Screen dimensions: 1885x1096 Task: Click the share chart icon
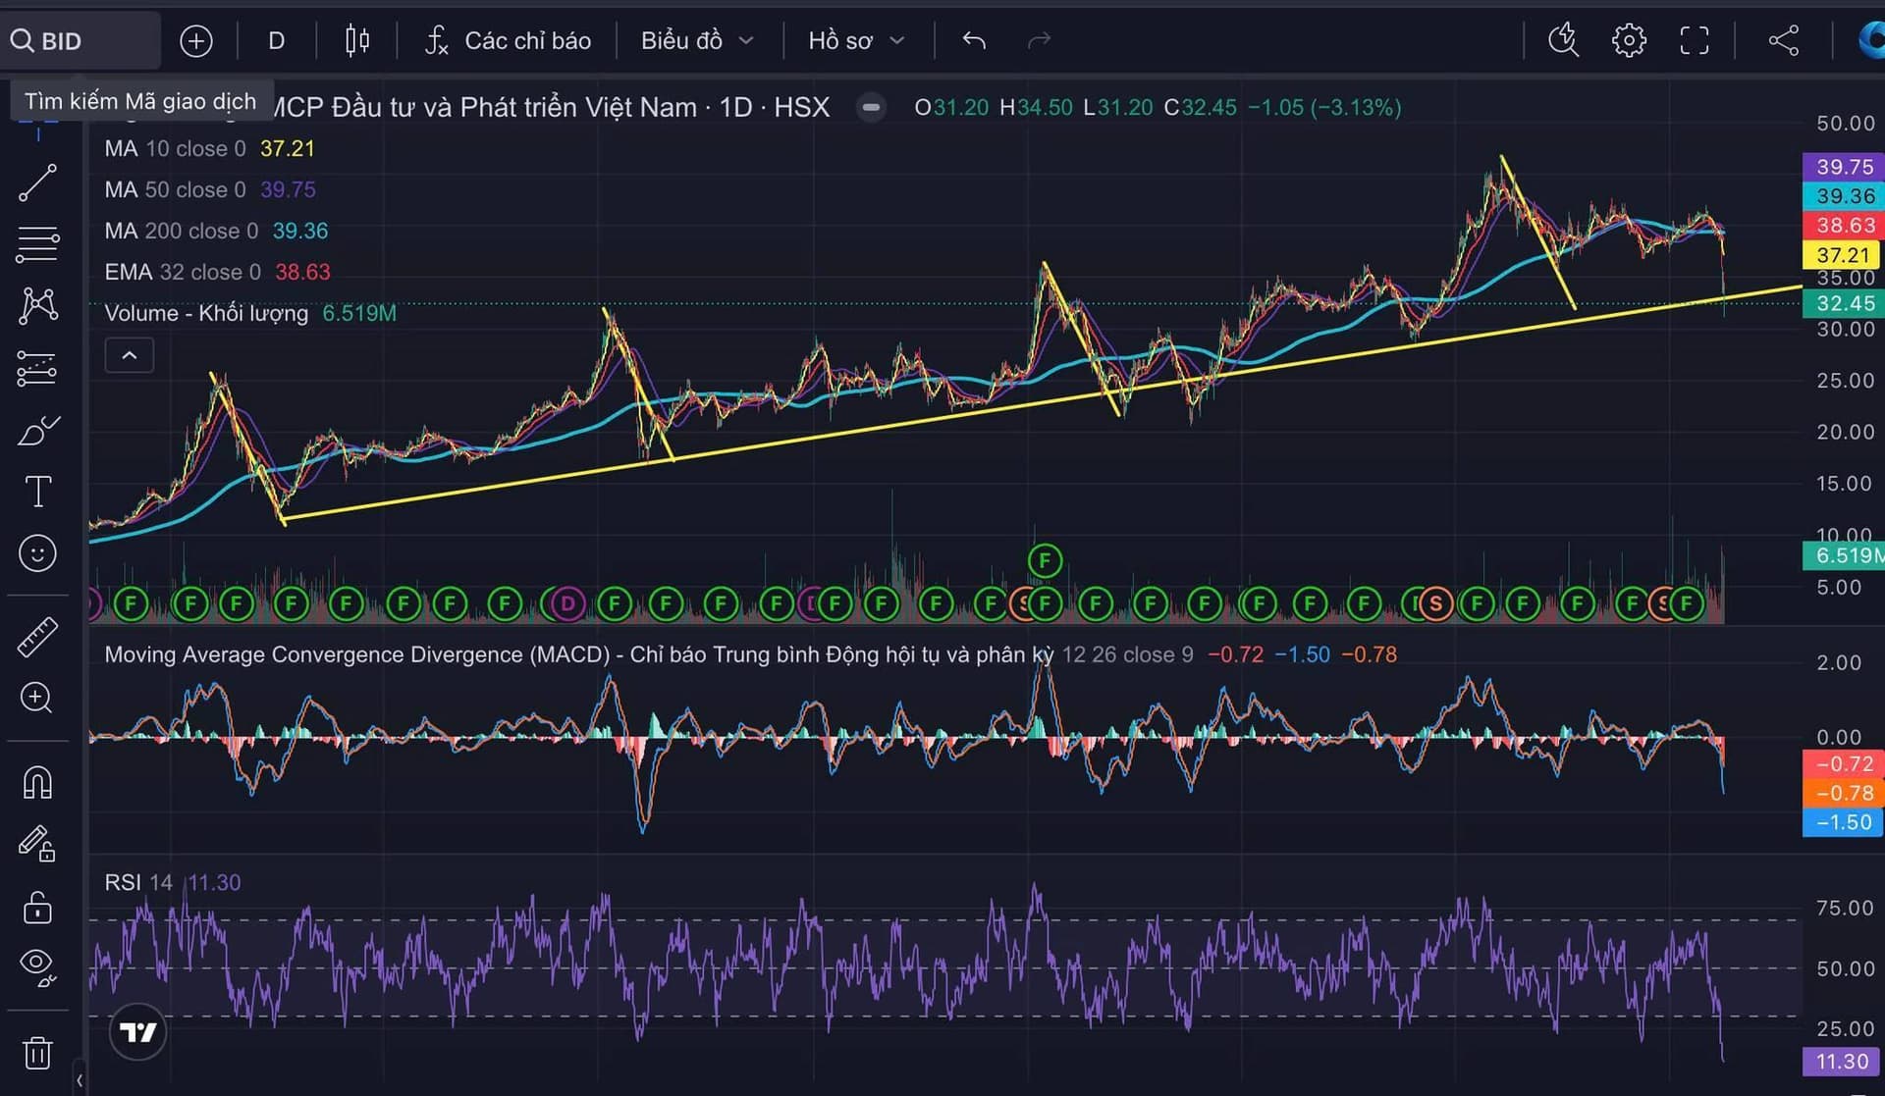[1783, 40]
